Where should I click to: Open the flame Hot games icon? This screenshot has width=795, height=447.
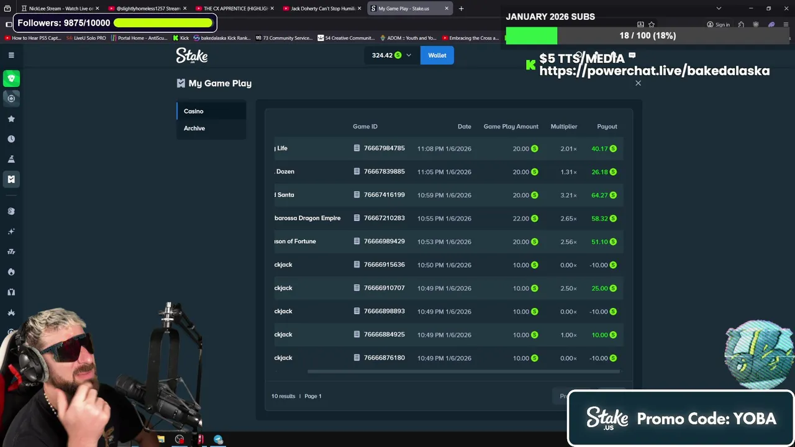(x=11, y=272)
